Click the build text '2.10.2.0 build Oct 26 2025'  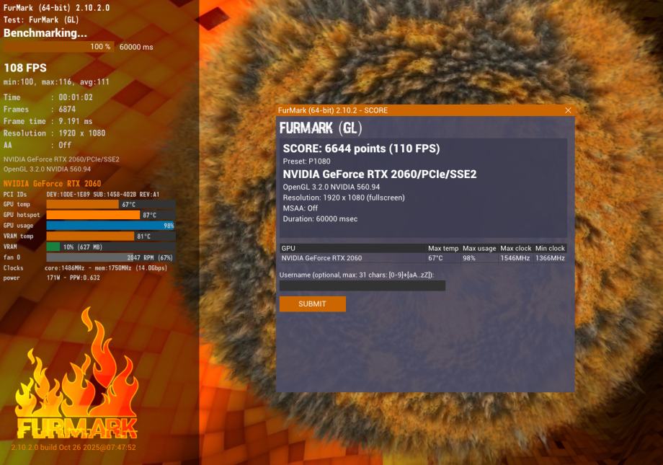[74, 447]
